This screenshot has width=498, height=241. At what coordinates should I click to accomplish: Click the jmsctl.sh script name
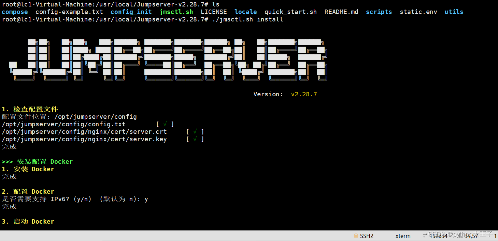click(176, 12)
